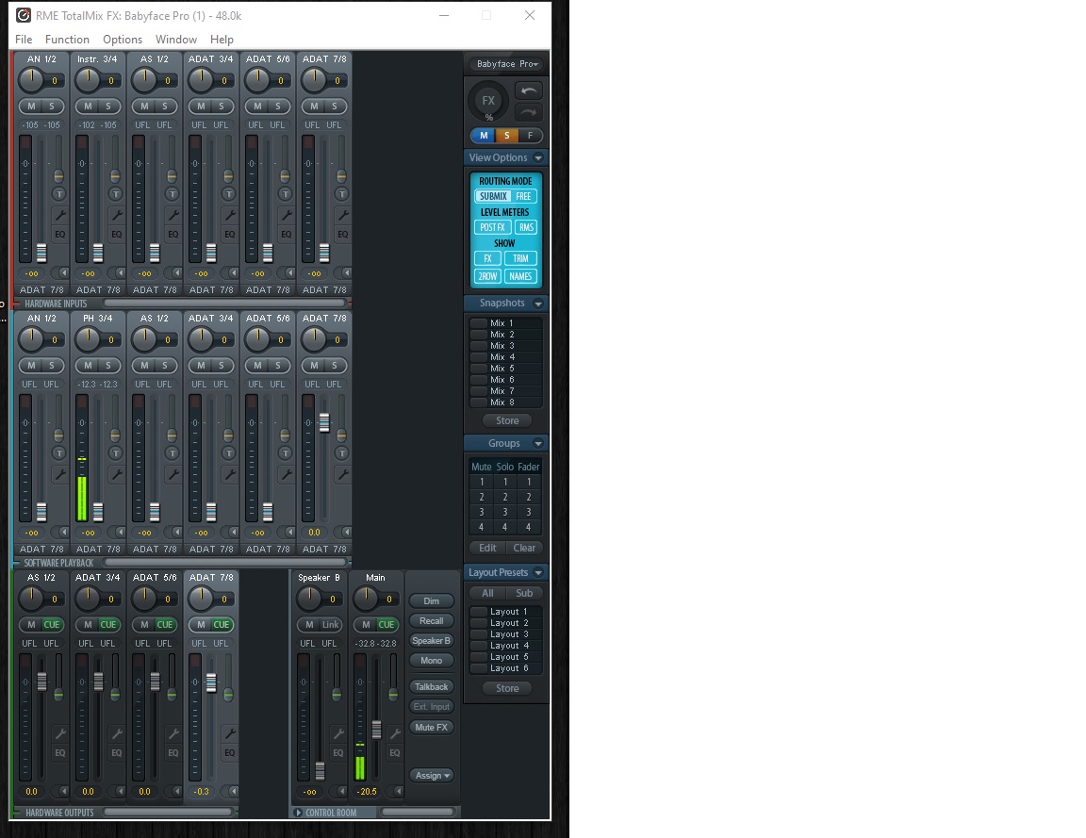Click Store under Snapshots
Viewport: 1086px width, 838px height.
pyautogui.click(x=507, y=420)
